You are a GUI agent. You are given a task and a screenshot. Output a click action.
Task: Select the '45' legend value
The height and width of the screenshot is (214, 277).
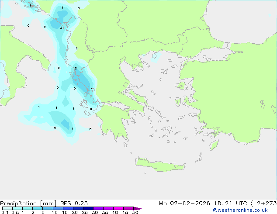click(x=125, y=212)
